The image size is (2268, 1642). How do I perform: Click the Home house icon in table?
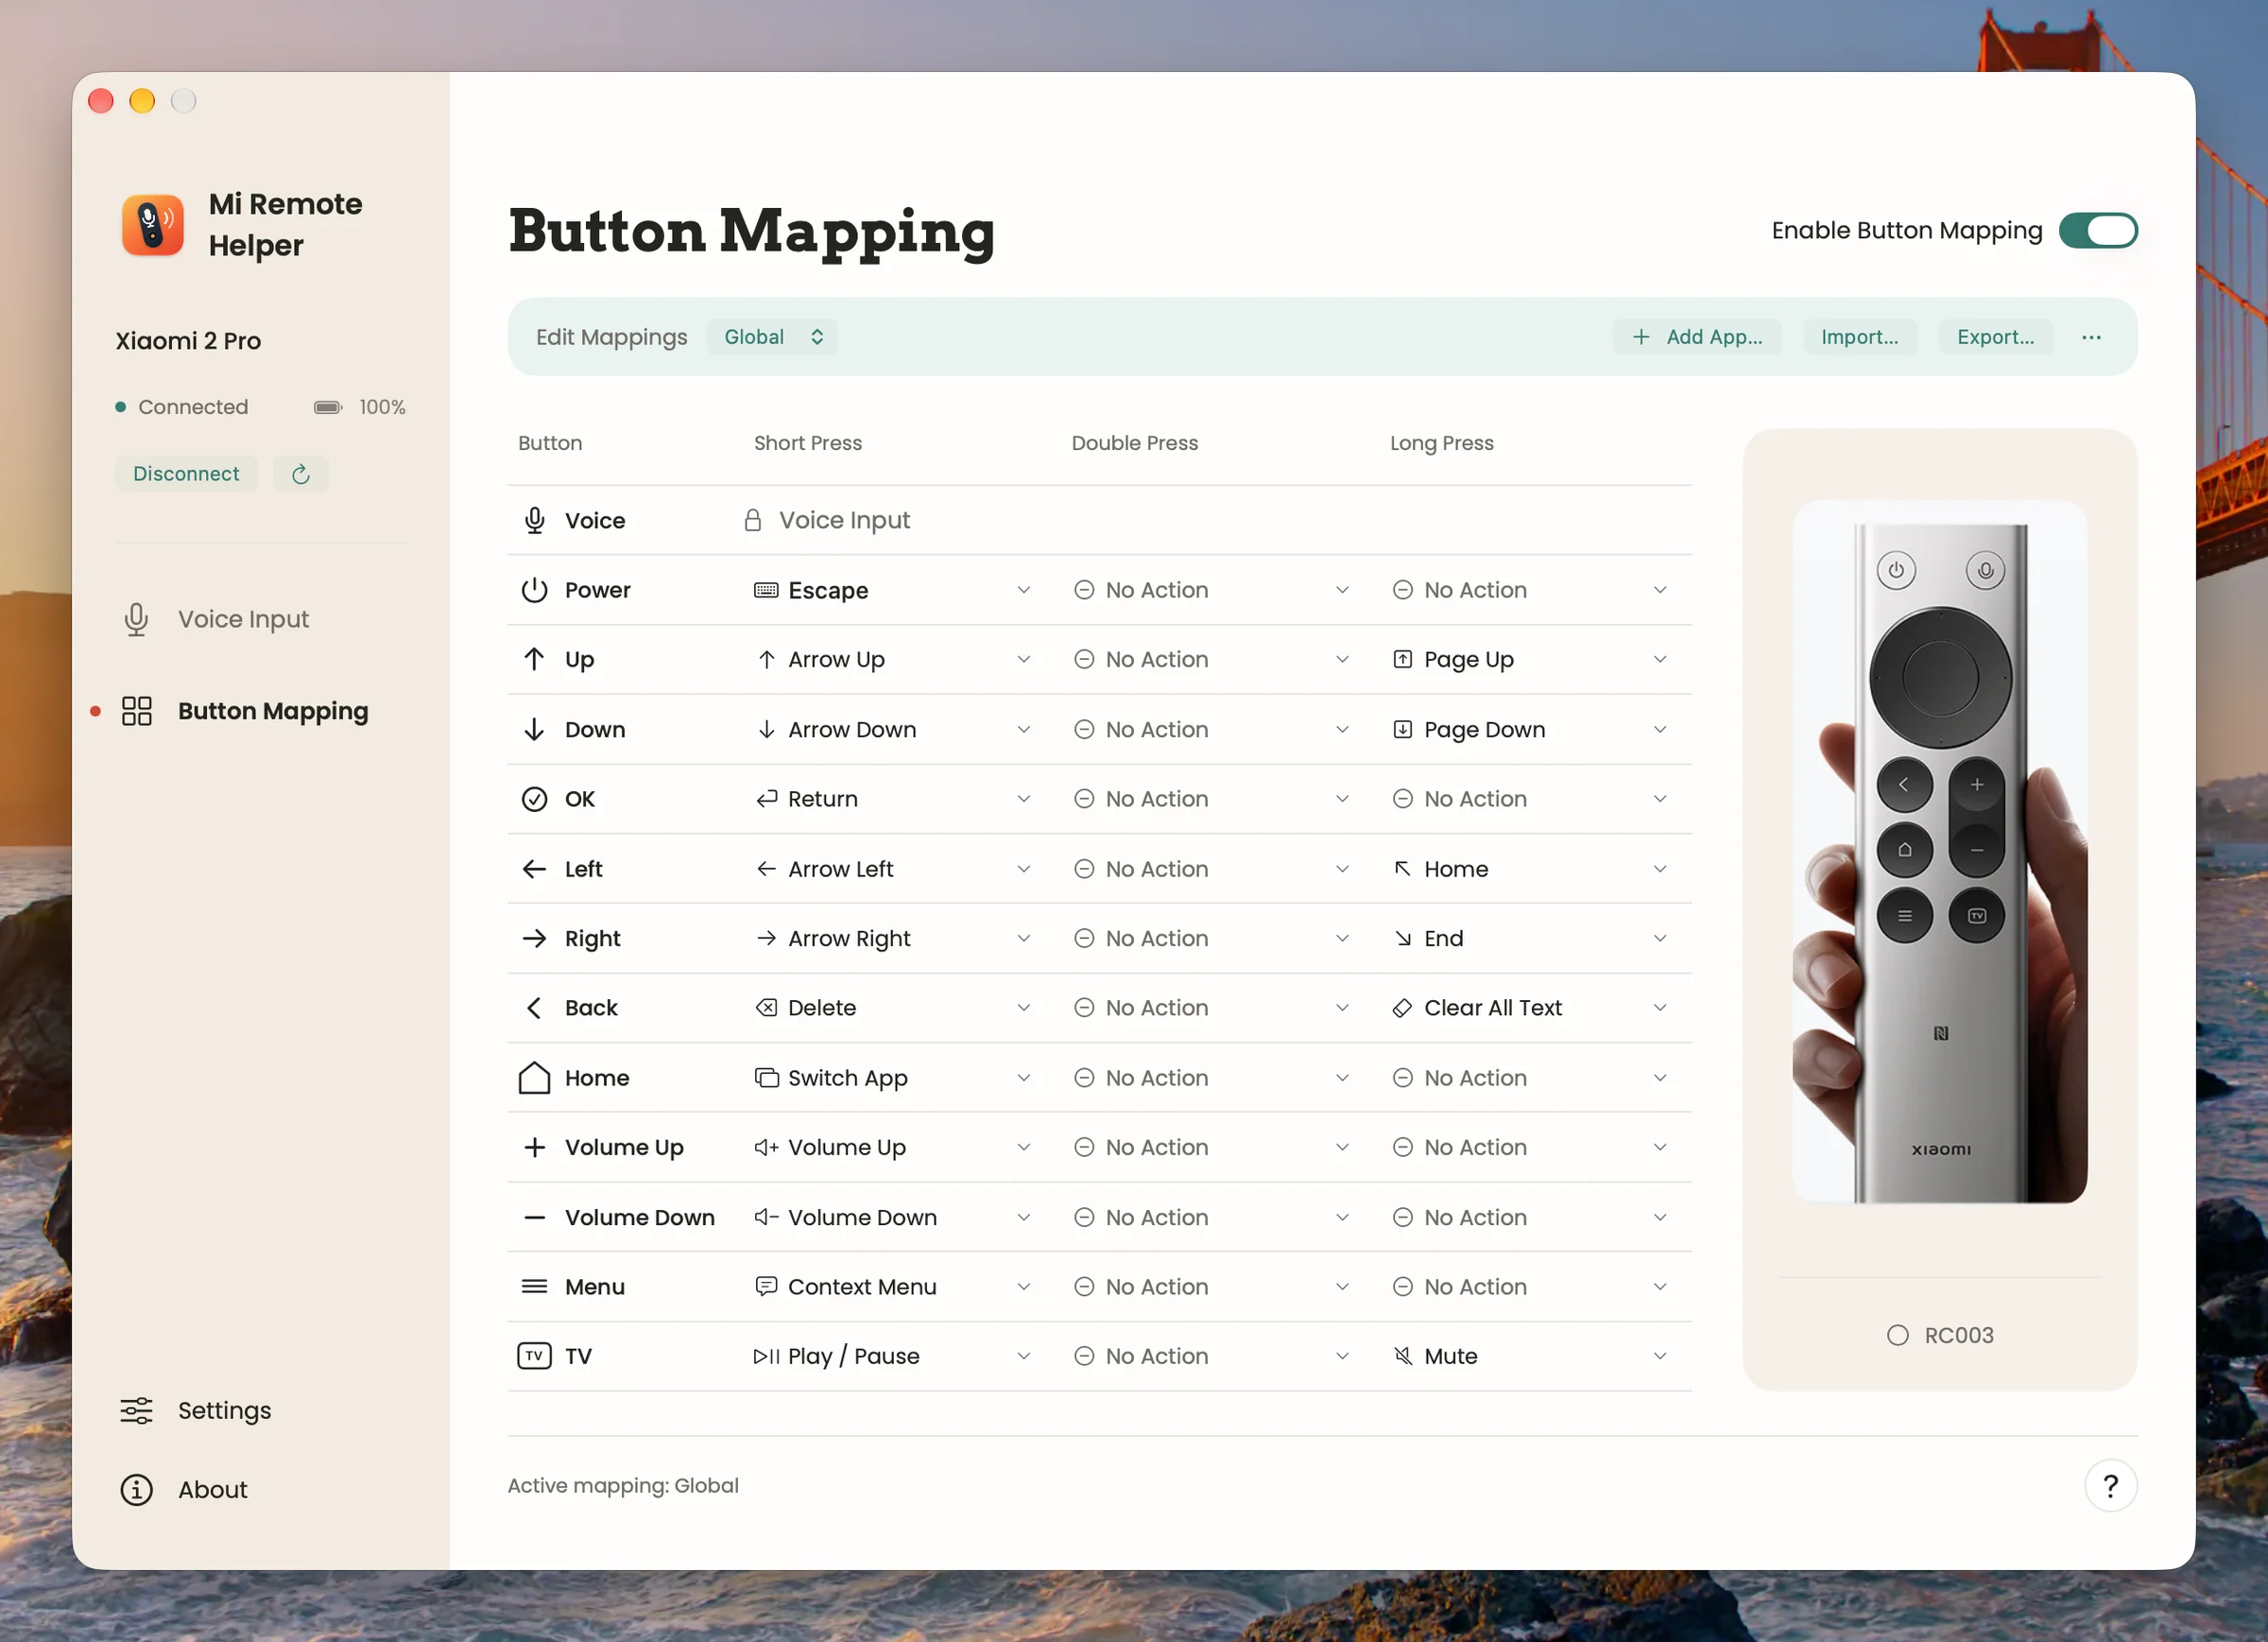[535, 1079]
